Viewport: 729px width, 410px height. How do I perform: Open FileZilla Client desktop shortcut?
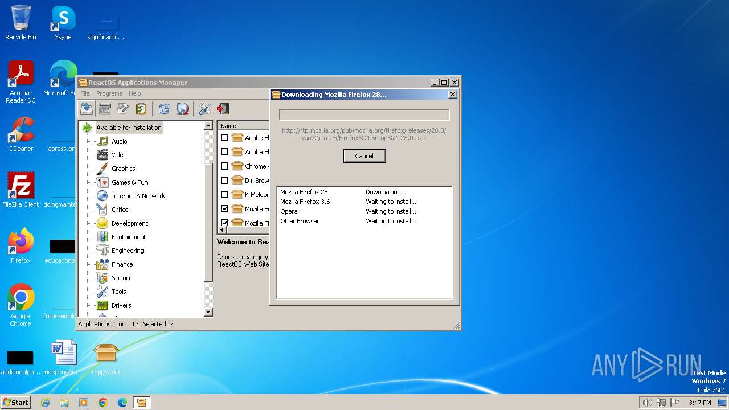(21, 190)
